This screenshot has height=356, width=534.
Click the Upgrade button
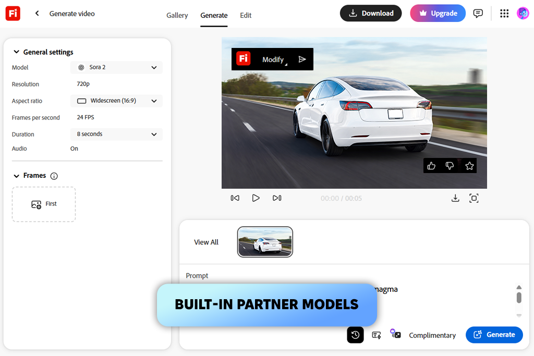(438, 13)
